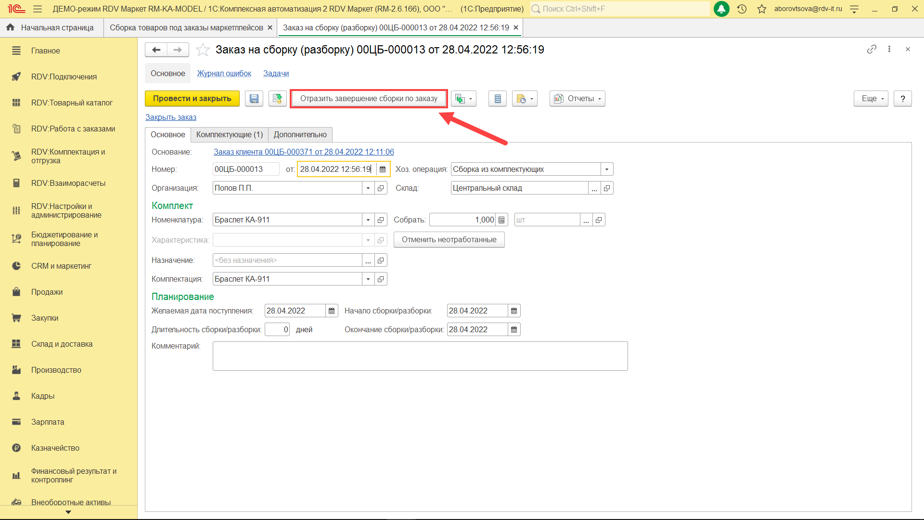Screen dimensions: 924x520
Task: Open linked Заказ клиента 00ЦБ-000371
Action: (x=303, y=152)
